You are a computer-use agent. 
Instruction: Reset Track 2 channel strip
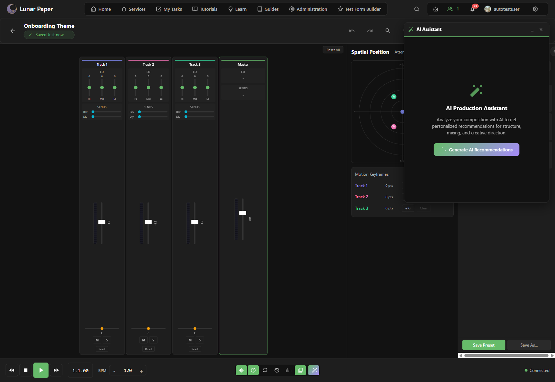148,349
